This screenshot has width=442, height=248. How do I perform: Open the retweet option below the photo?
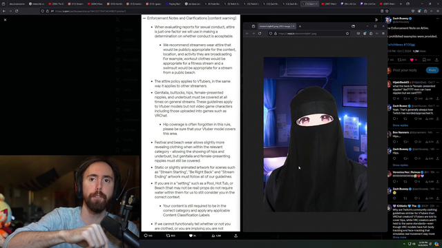click(169, 236)
